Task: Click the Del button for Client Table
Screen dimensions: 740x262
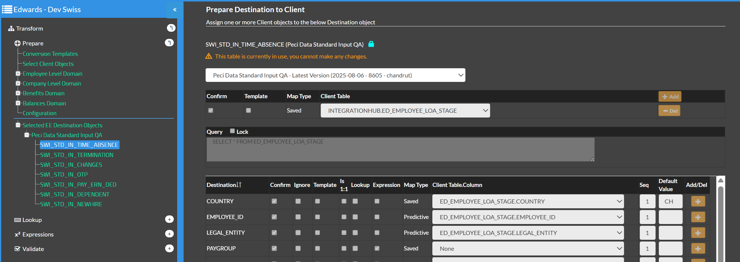Action: pos(669,111)
